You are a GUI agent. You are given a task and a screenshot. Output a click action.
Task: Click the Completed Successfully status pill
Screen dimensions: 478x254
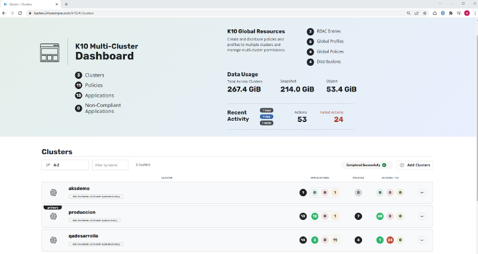point(366,165)
